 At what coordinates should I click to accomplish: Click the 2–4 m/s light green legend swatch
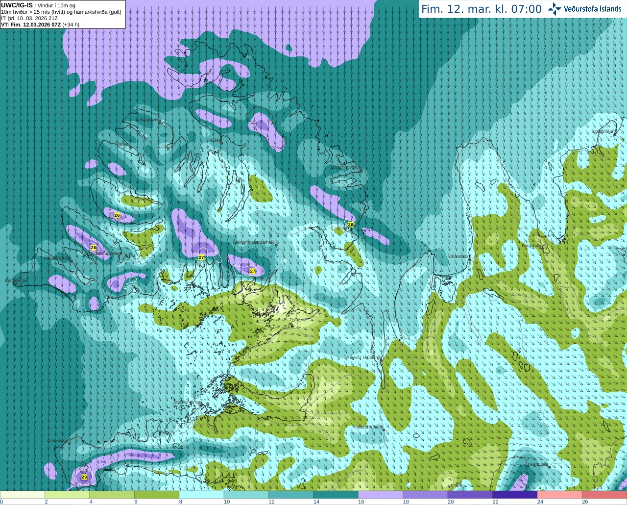tap(67, 495)
